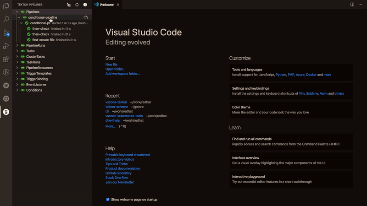This screenshot has width=367, height=206.
Task: Click Add workspace folder... link
Action: point(122,74)
